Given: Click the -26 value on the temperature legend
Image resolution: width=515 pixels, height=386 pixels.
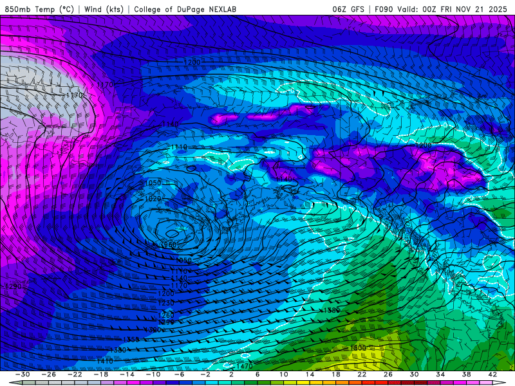Looking at the screenshot, I should tap(49, 374).
